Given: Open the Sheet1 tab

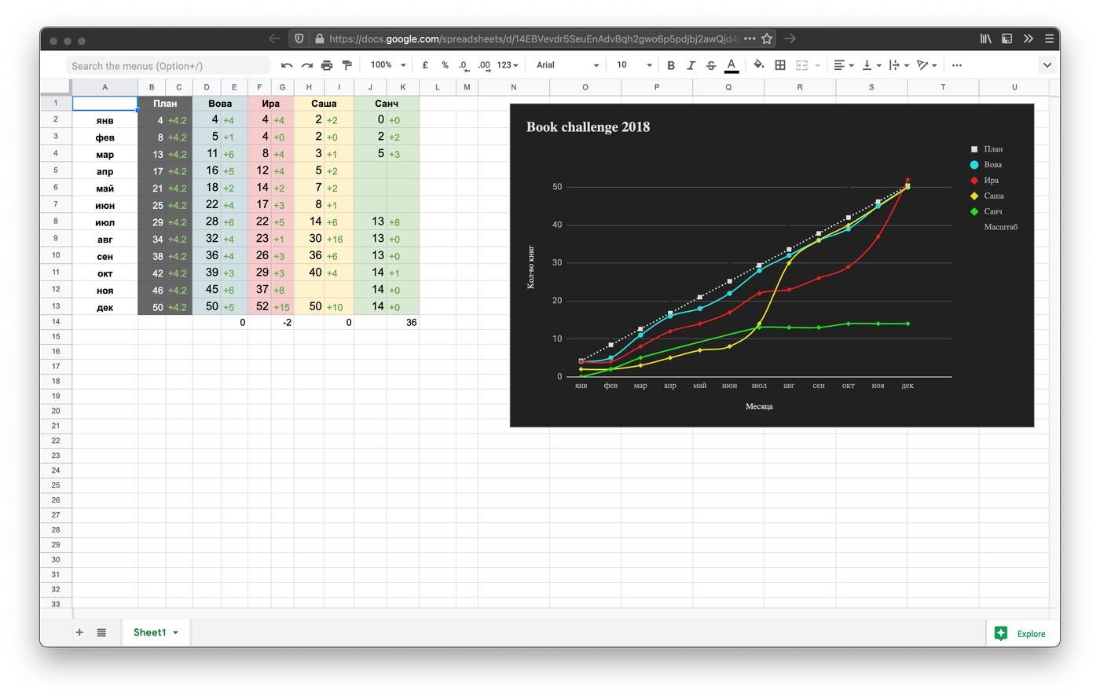Looking at the screenshot, I should click(149, 632).
